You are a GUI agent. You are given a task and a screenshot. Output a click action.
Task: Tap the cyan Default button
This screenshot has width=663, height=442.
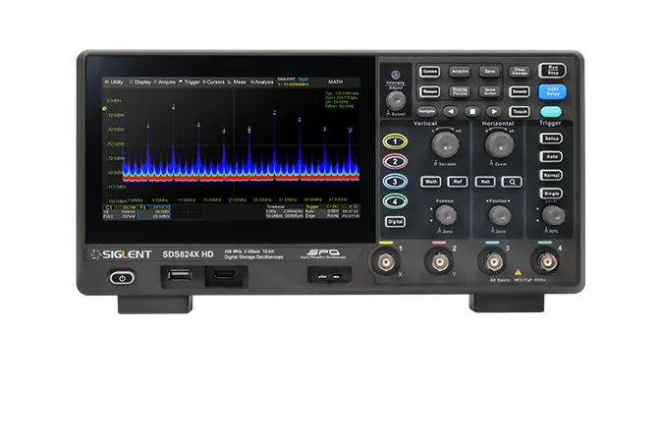click(551, 112)
